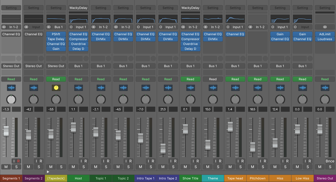Select the Pitchdown track name

(x=258, y=178)
